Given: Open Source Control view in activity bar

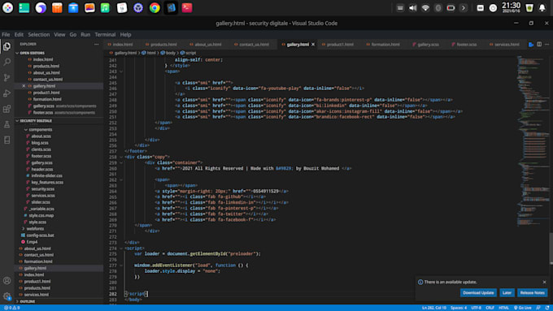Looking at the screenshot, I should point(7,77).
